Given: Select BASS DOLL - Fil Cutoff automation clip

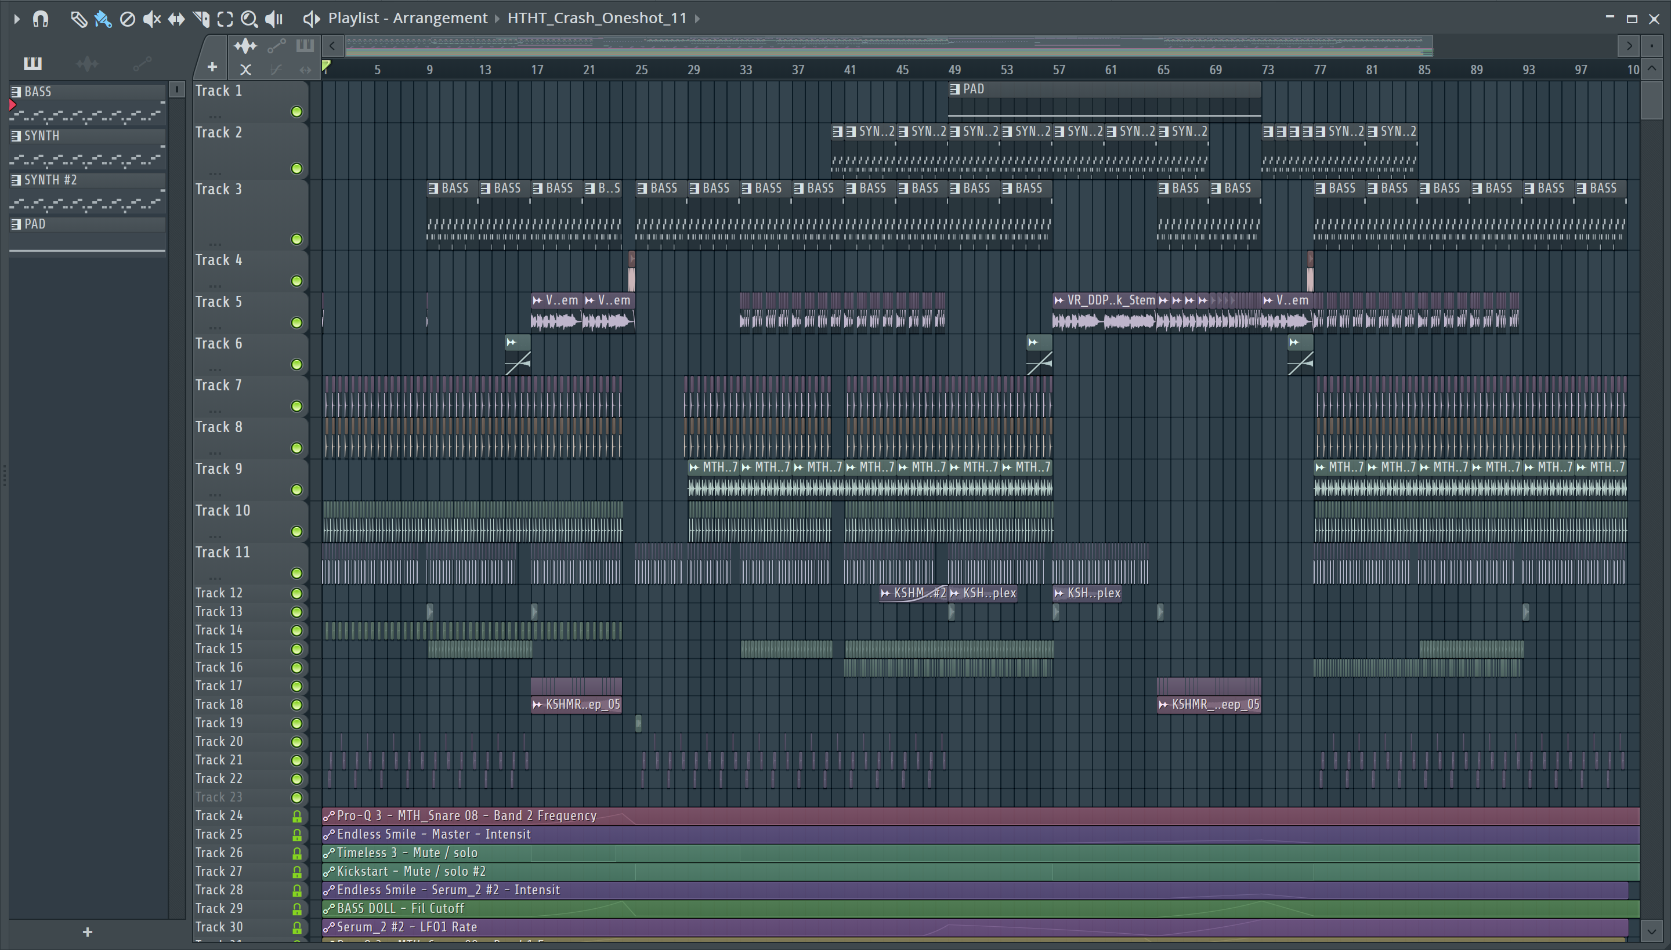Looking at the screenshot, I should (x=981, y=909).
